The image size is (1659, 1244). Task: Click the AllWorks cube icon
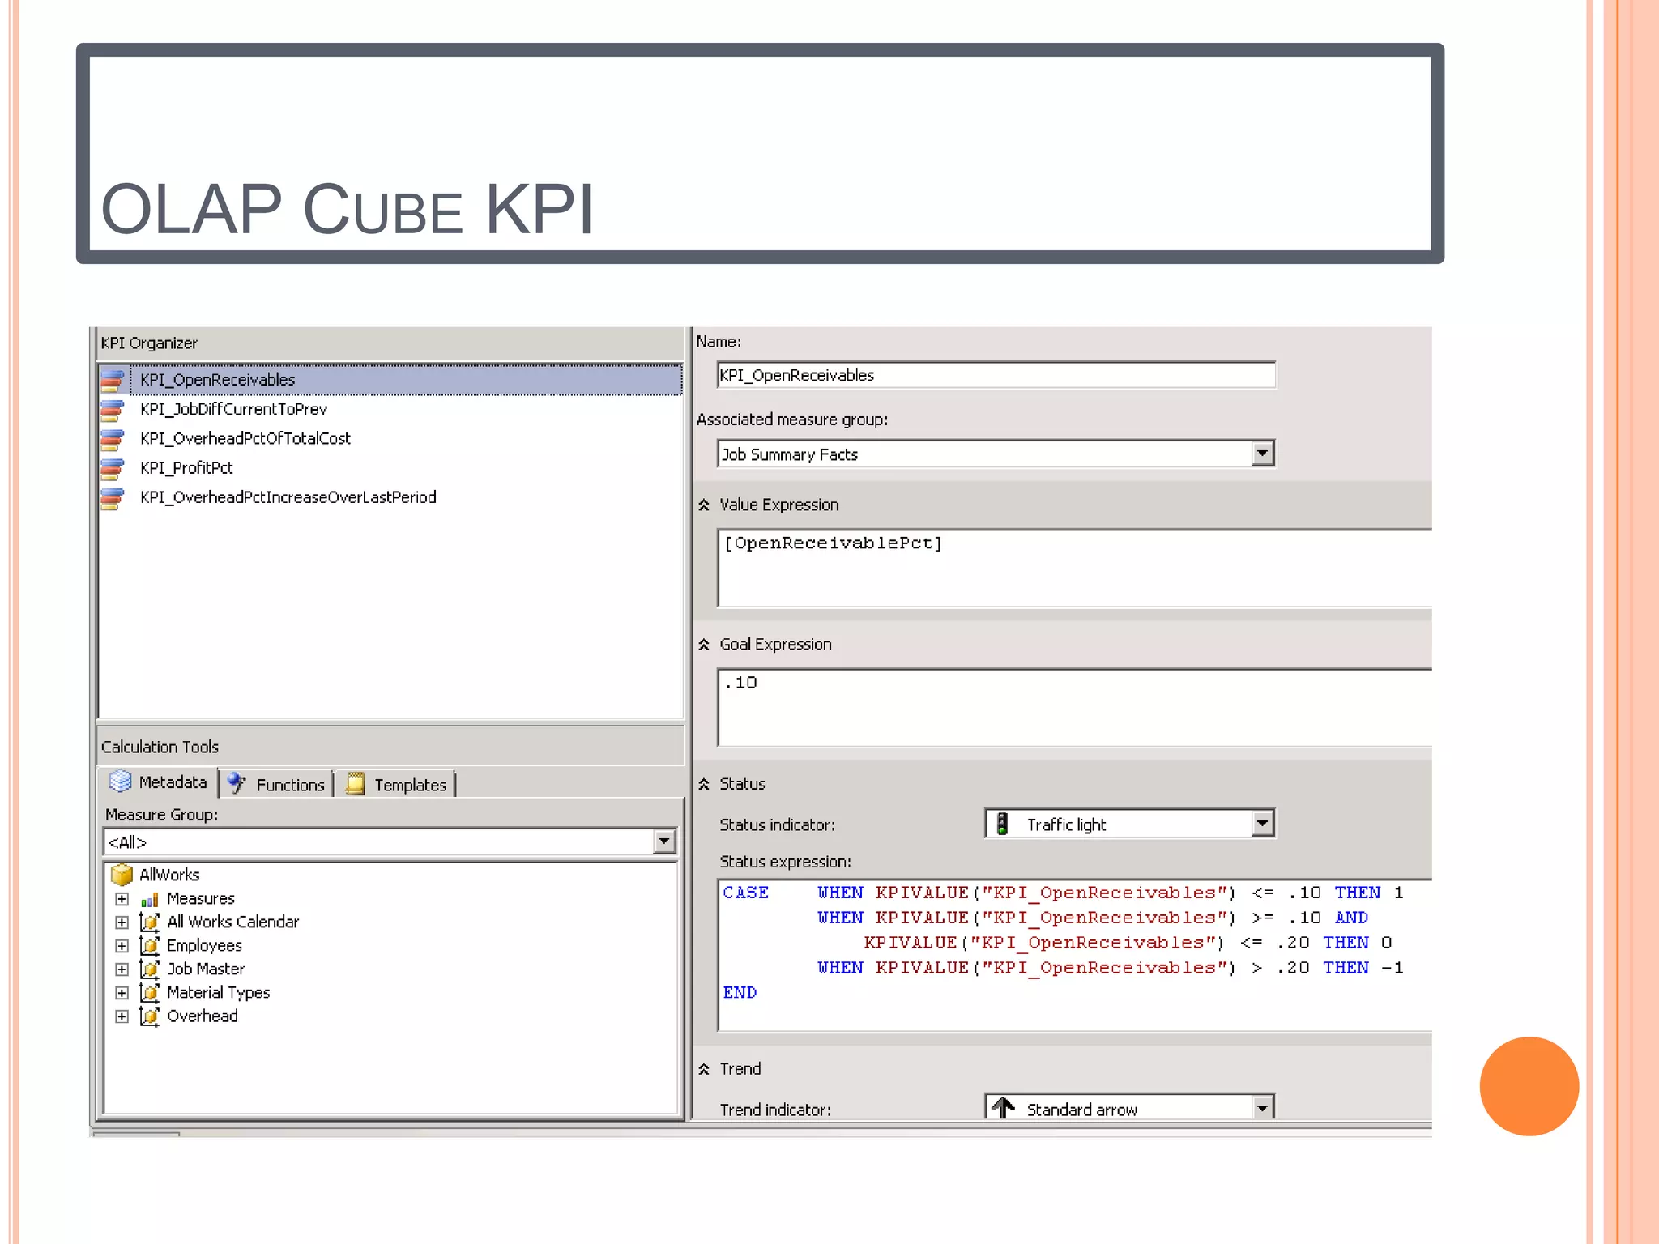122,875
